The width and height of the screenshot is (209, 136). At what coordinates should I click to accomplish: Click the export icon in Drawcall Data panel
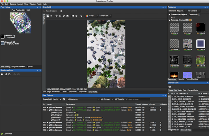tap(170, 87)
